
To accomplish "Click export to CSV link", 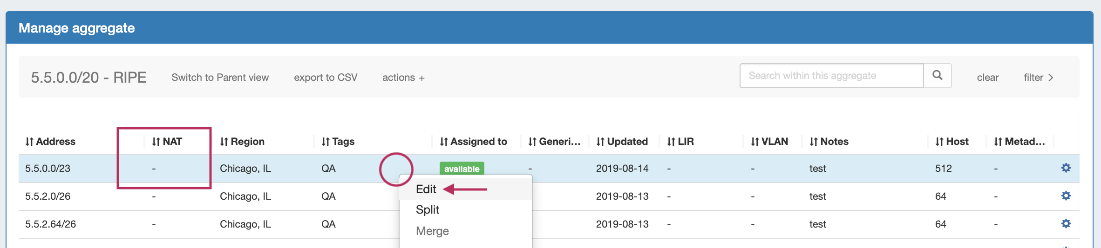I will (x=326, y=78).
